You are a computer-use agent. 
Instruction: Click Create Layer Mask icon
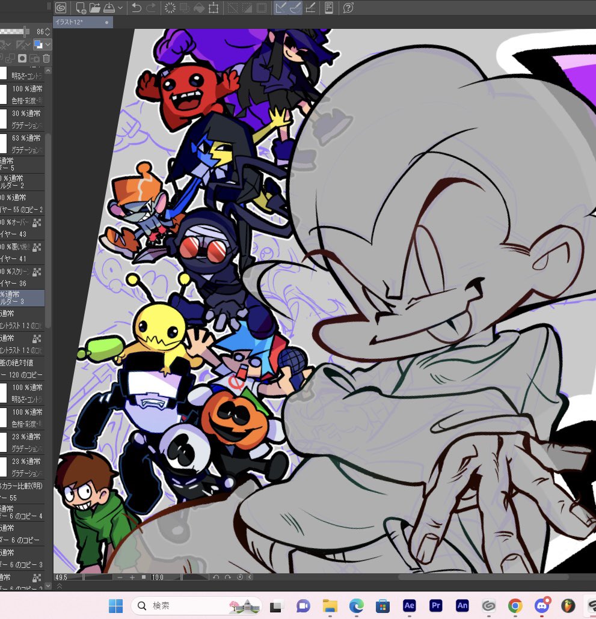[22, 58]
